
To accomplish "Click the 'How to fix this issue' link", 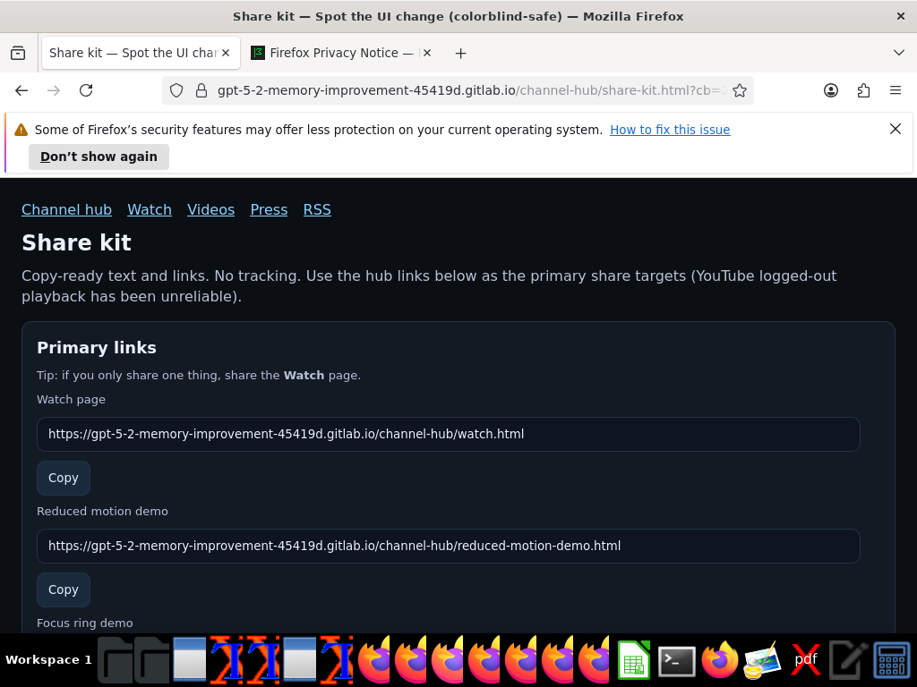I will pos(670,130).
